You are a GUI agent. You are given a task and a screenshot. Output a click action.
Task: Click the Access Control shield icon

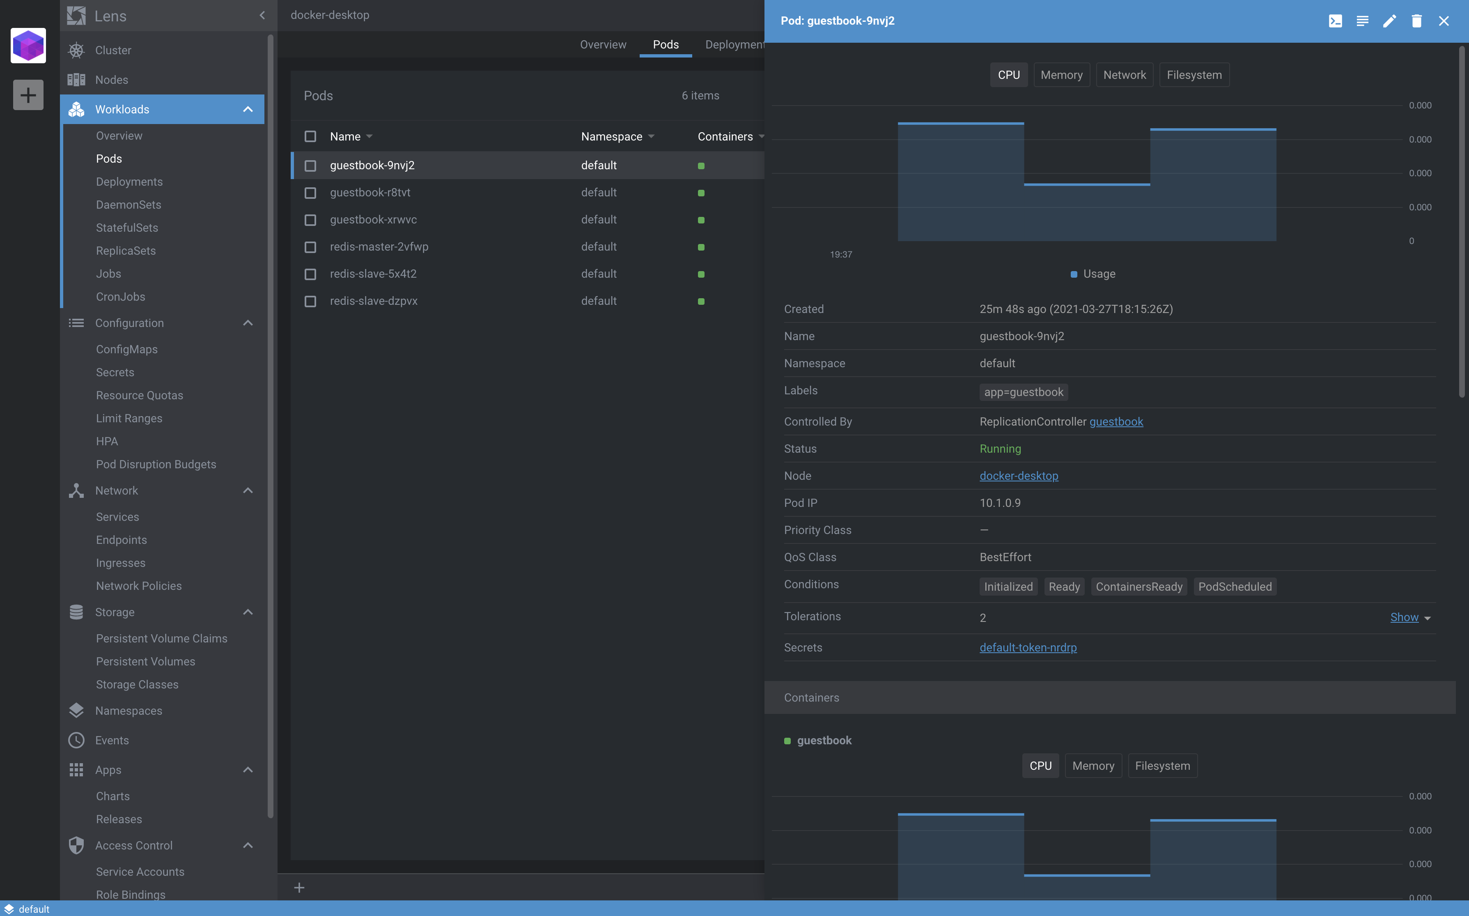tap(76, 845)
